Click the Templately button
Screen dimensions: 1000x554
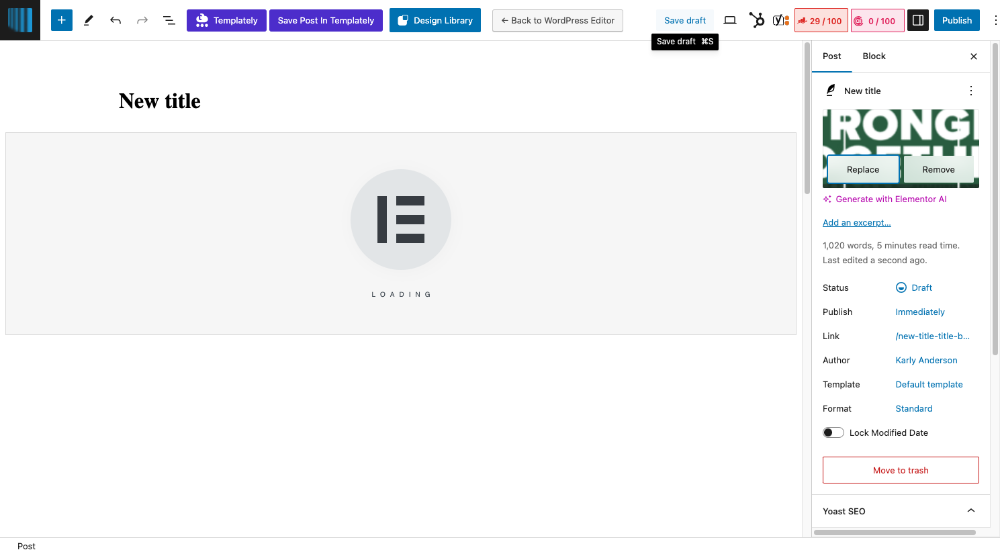click(x=226, y=20)
